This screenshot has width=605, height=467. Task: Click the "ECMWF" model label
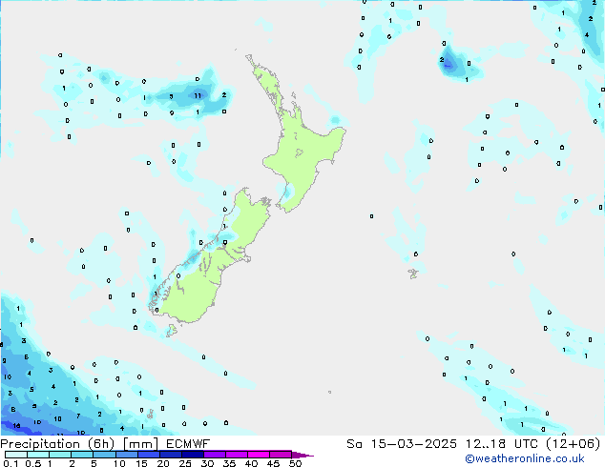pyautogui.click(x=188, y=444)
